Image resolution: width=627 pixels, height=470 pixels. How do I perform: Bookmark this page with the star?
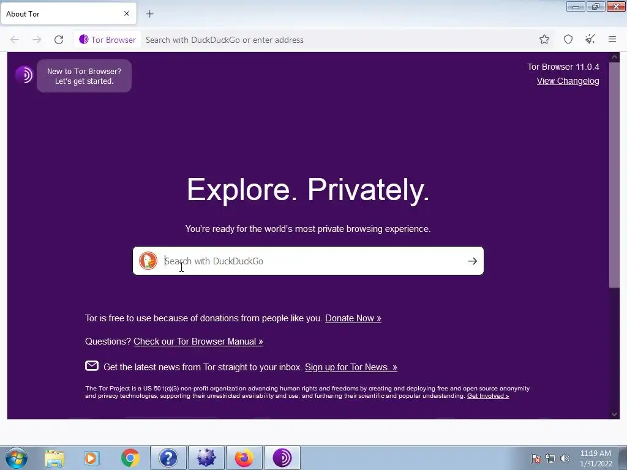click(544, 40)
